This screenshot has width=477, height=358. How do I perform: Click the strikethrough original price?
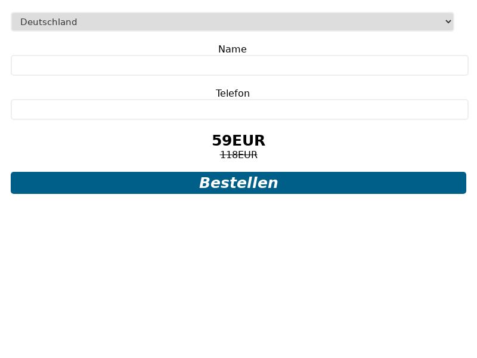coord(238,155)
